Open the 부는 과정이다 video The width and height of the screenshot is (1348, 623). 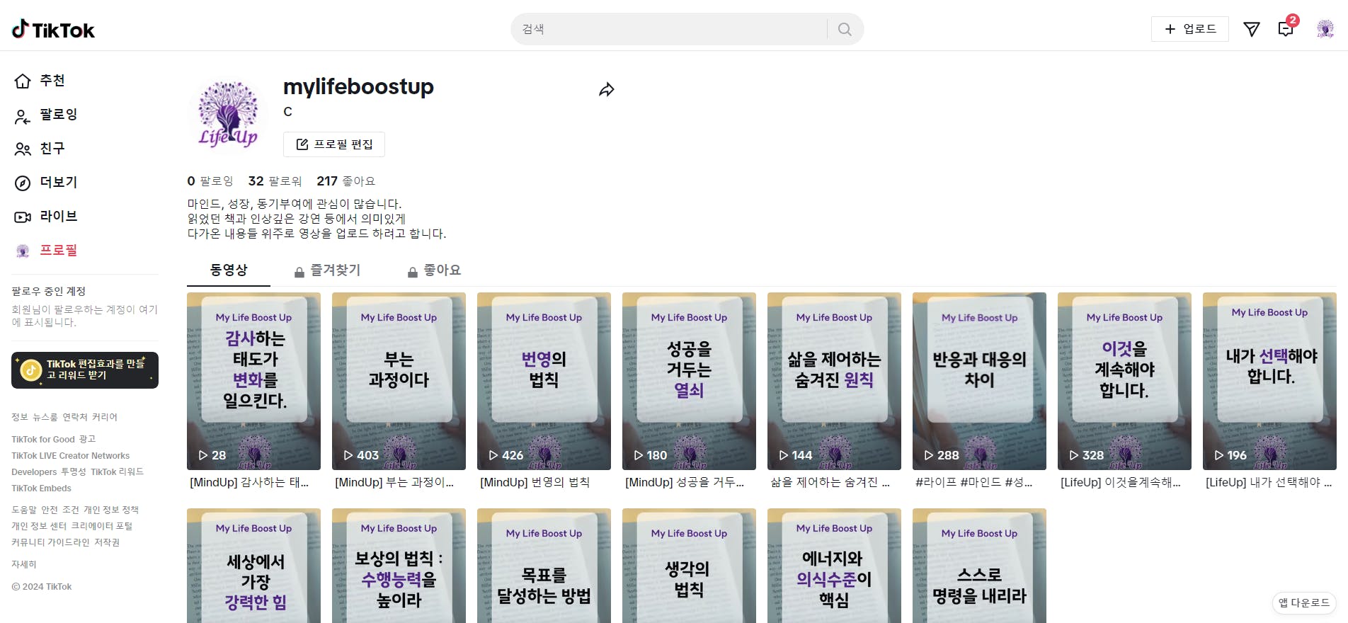point(399,381)
